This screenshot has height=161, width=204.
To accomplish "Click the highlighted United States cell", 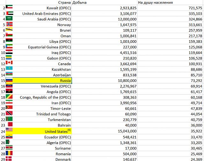I will pos(39,131).
